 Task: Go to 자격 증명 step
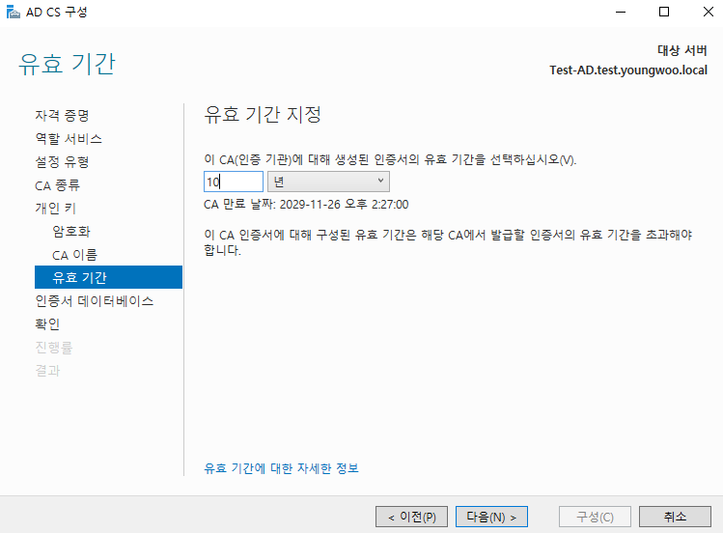point(62,115)
